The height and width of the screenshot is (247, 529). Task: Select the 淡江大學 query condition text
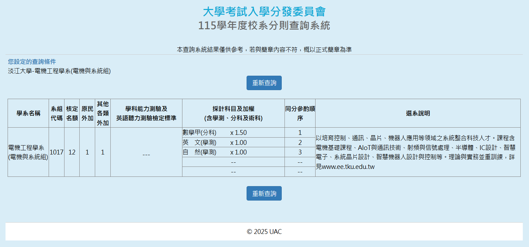[59, 71]
